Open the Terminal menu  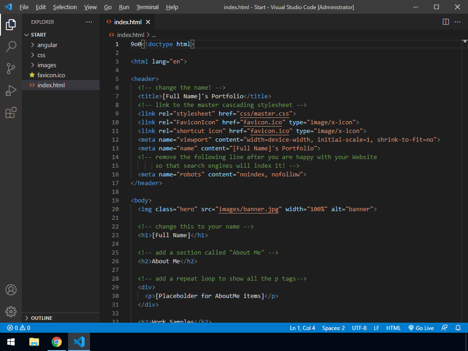(147, 7)
